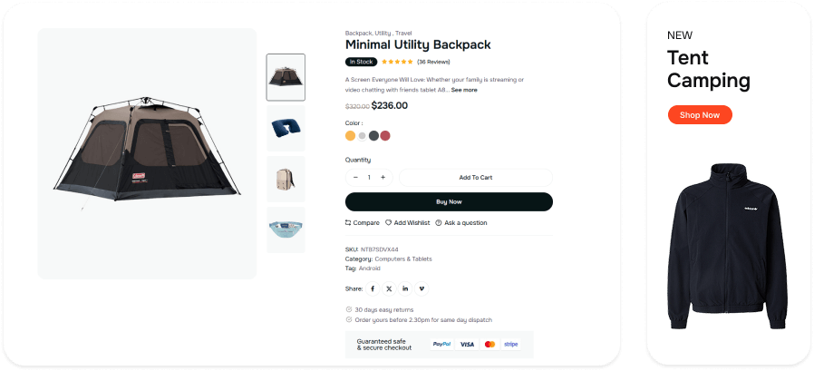Share product on LinkedIn

[405, 288]
